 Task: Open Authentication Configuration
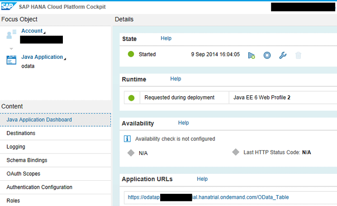pos(56,187)
